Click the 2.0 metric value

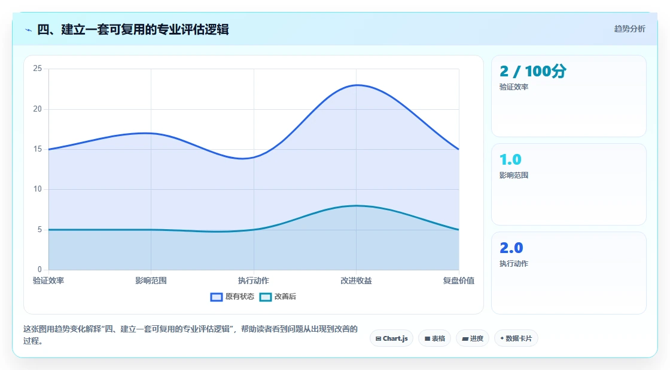pos(511,248)
